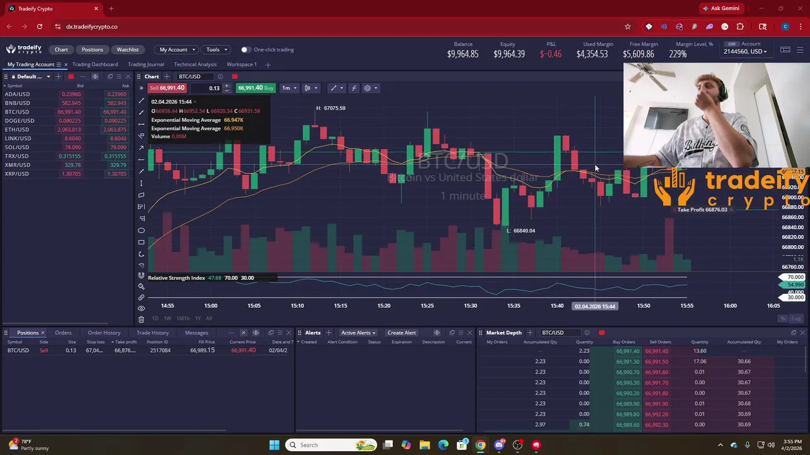The height and width of the screenshot is (455, 810).
Task: Click the indicators function icon
Action: click(x=354, y=88)
